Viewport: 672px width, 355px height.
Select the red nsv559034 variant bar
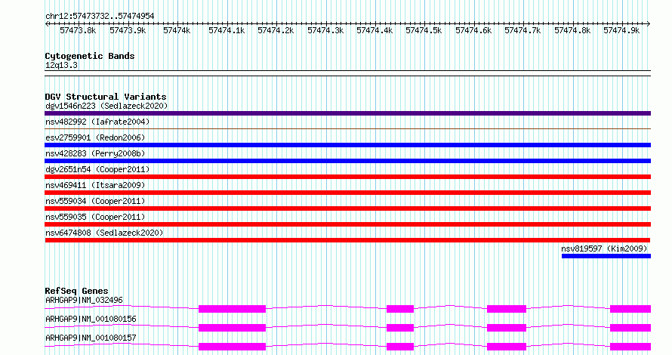tap(347, 208)
